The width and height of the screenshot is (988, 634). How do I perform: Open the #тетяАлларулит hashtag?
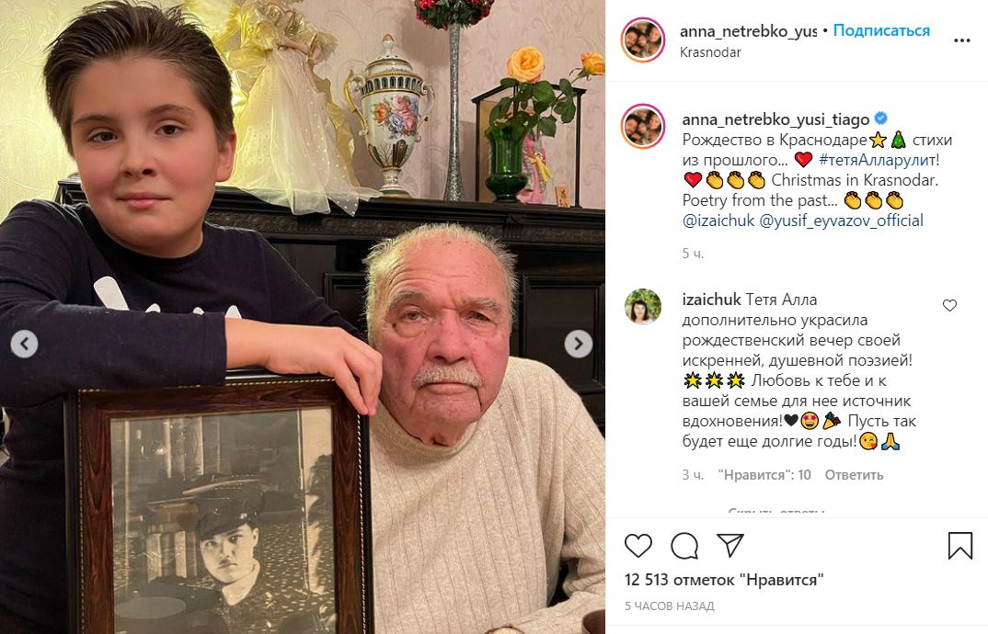click(877, 160)
